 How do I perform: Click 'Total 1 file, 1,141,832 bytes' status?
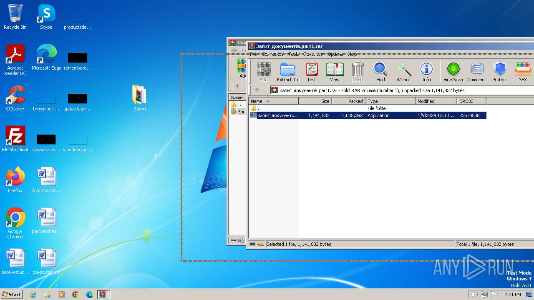[485, 244]
